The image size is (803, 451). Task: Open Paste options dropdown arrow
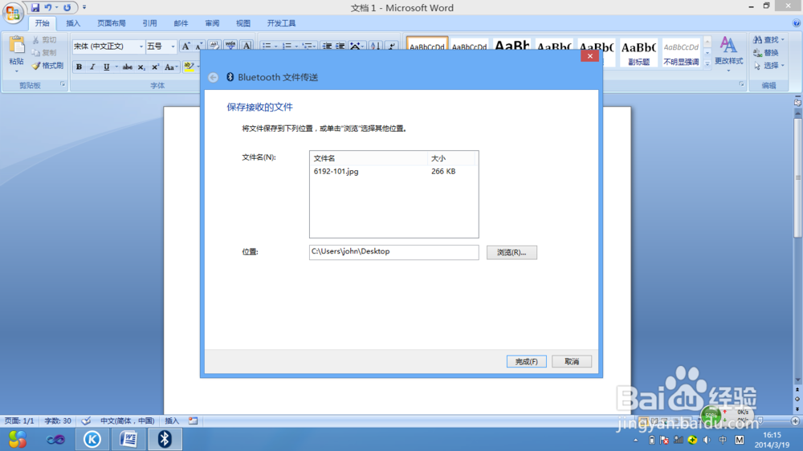(x=16, y=71)
